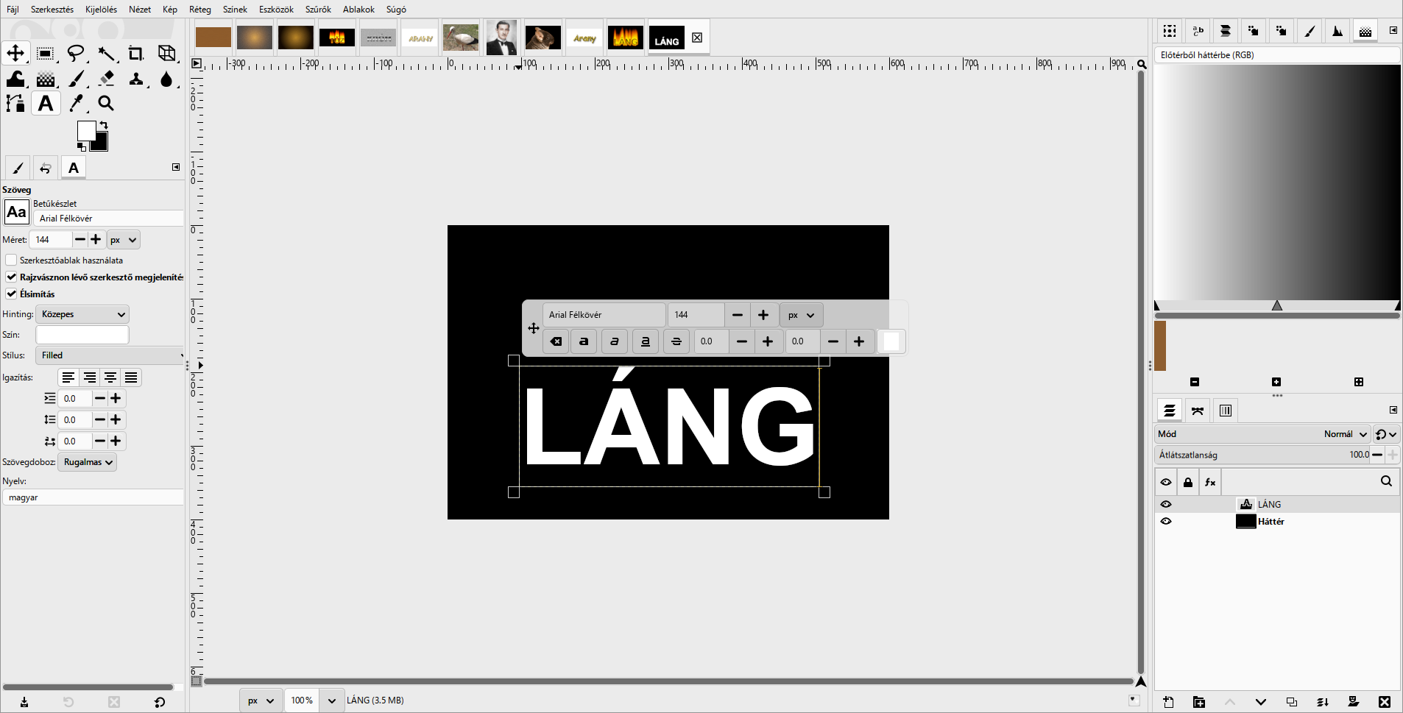Select the Paintbrush tool
Screen dimensions: 1403x713
[x=76, y=78]
